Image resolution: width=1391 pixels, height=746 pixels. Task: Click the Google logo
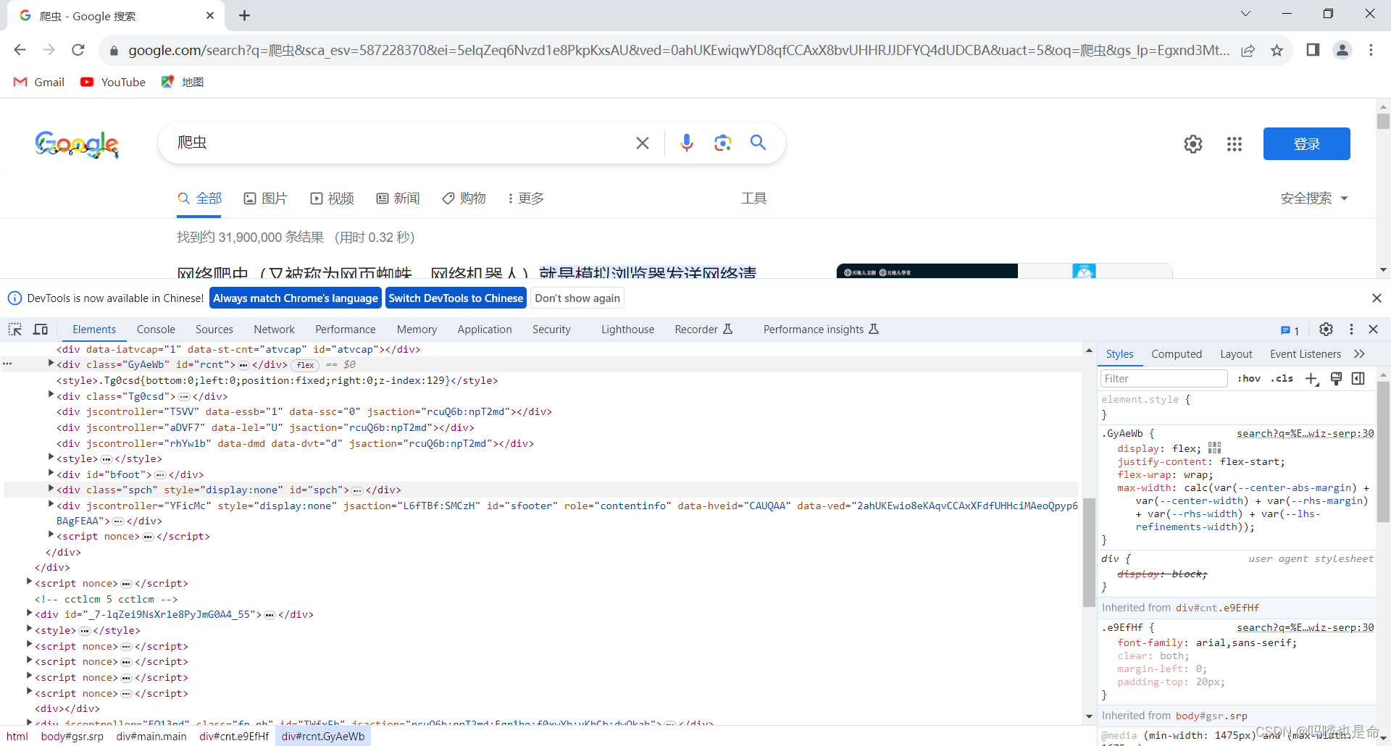(77, 144)
